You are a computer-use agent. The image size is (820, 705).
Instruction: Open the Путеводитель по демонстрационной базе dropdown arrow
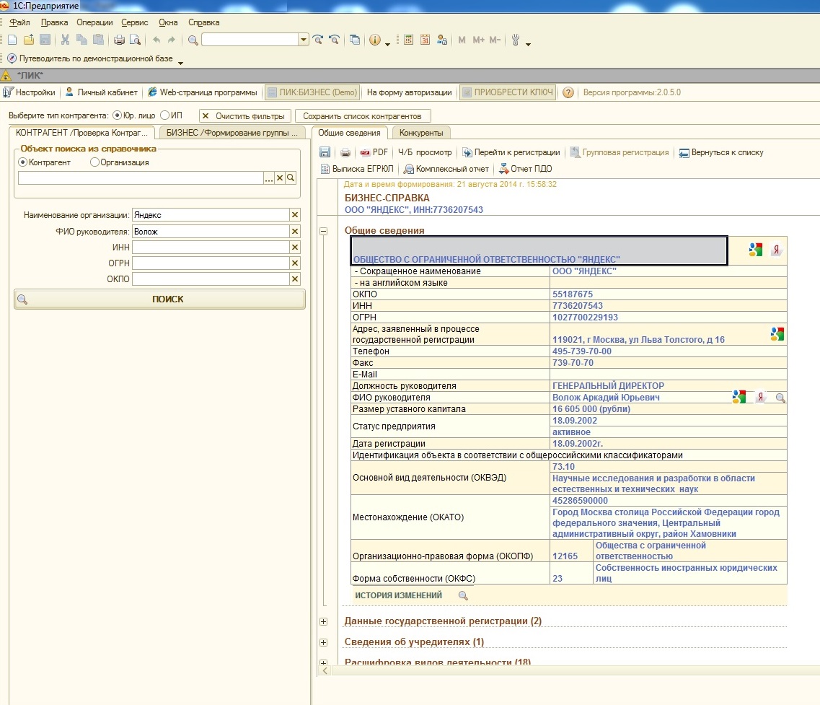(x=180, y=63)
